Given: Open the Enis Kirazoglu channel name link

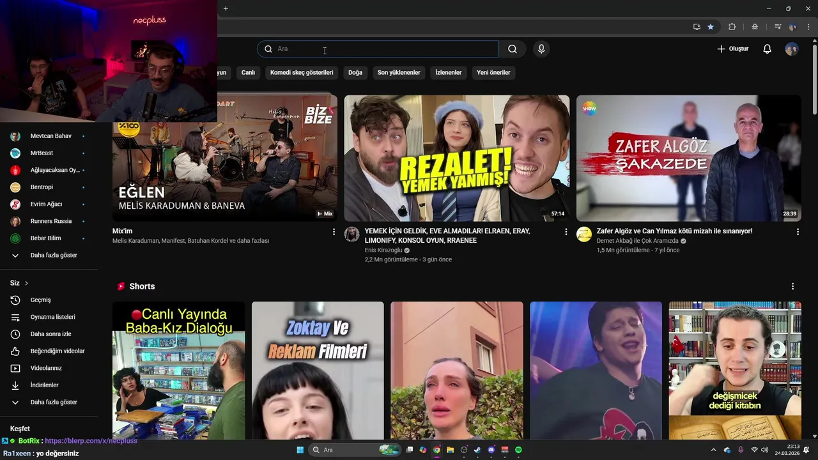Looking at the screenshot, I should pyautogui.click(x=383, y=250).
